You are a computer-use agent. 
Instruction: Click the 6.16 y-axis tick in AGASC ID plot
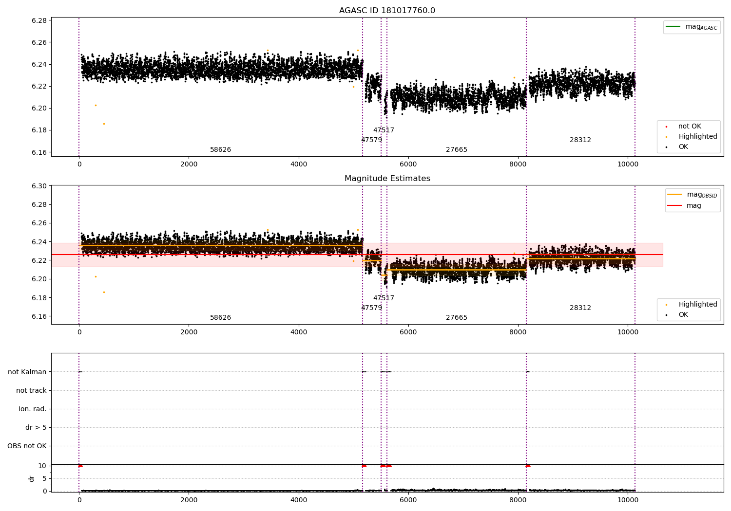[39, 152]
